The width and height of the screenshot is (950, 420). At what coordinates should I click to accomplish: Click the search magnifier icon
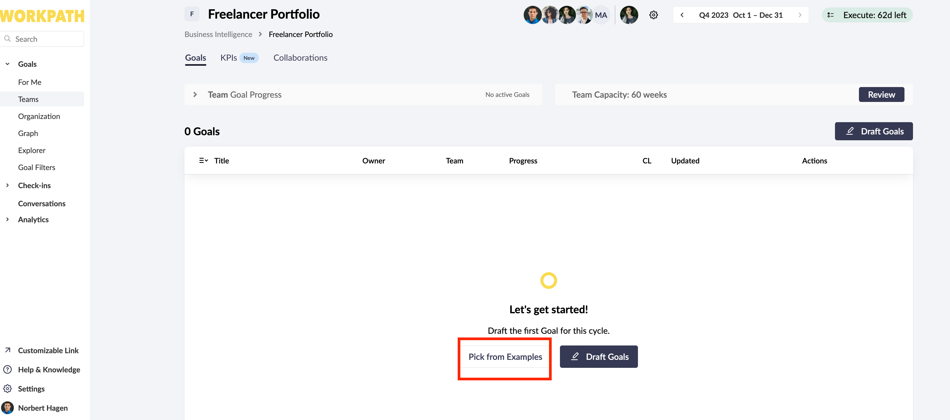(x=7, y=39)
